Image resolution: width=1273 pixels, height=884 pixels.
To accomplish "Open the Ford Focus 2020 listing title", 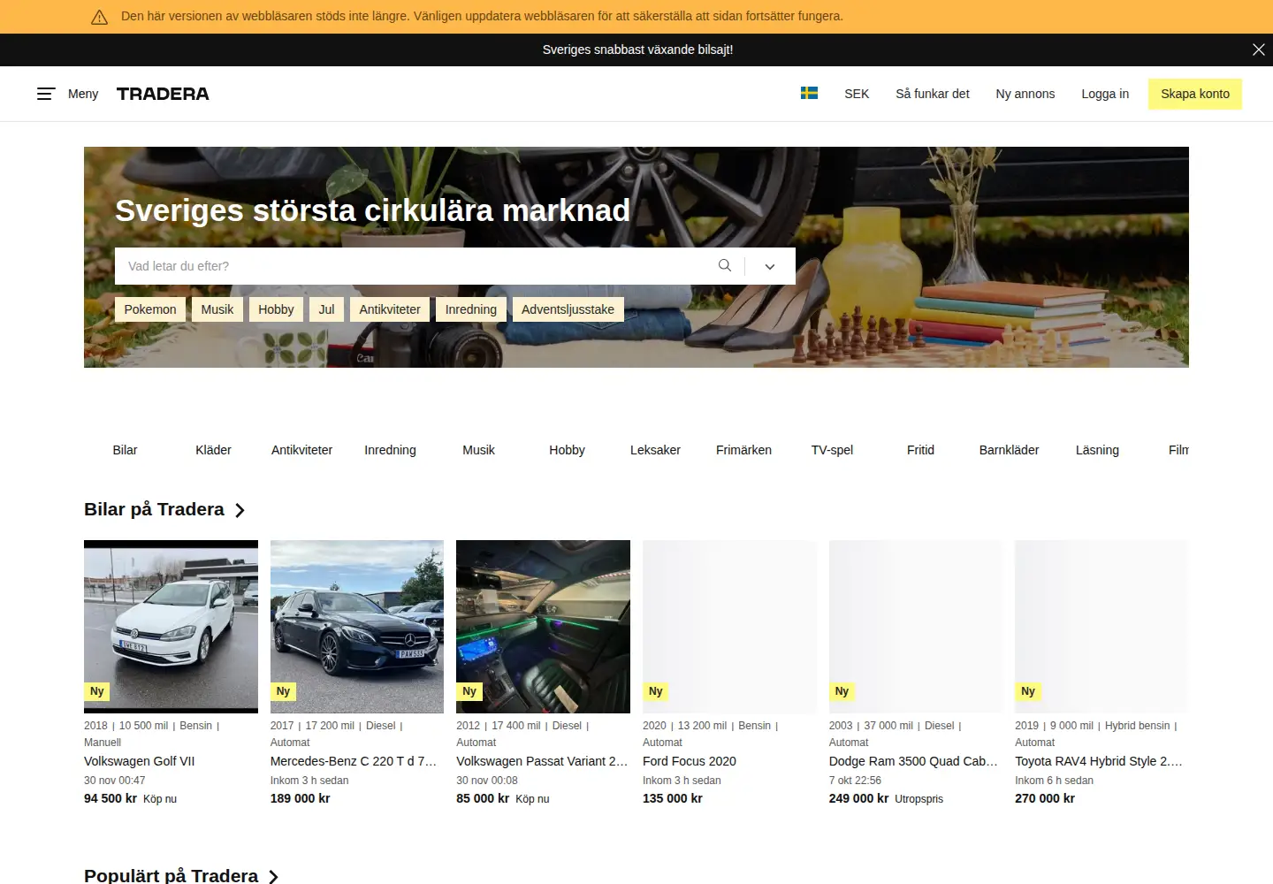I will 690,761.
